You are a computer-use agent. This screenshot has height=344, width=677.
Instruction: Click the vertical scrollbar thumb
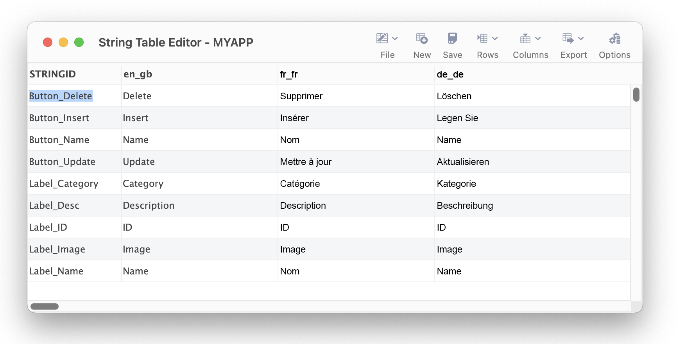636,95
